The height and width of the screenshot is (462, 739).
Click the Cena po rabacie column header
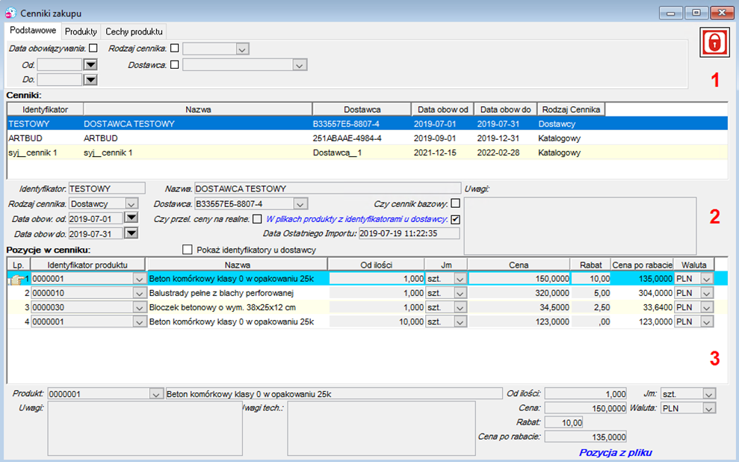(x=642, y=265)
